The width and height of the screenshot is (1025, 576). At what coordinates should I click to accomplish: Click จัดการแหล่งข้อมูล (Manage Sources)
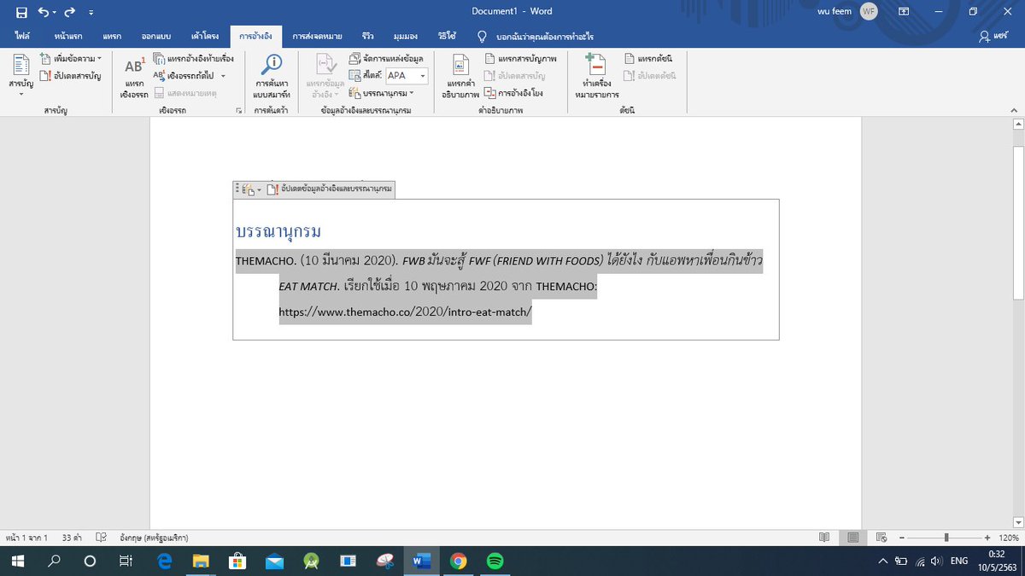(387, 58)
